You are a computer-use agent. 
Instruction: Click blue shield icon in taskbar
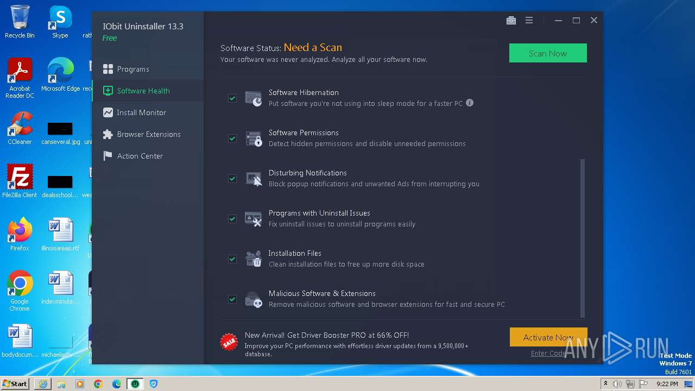point(154,384)
